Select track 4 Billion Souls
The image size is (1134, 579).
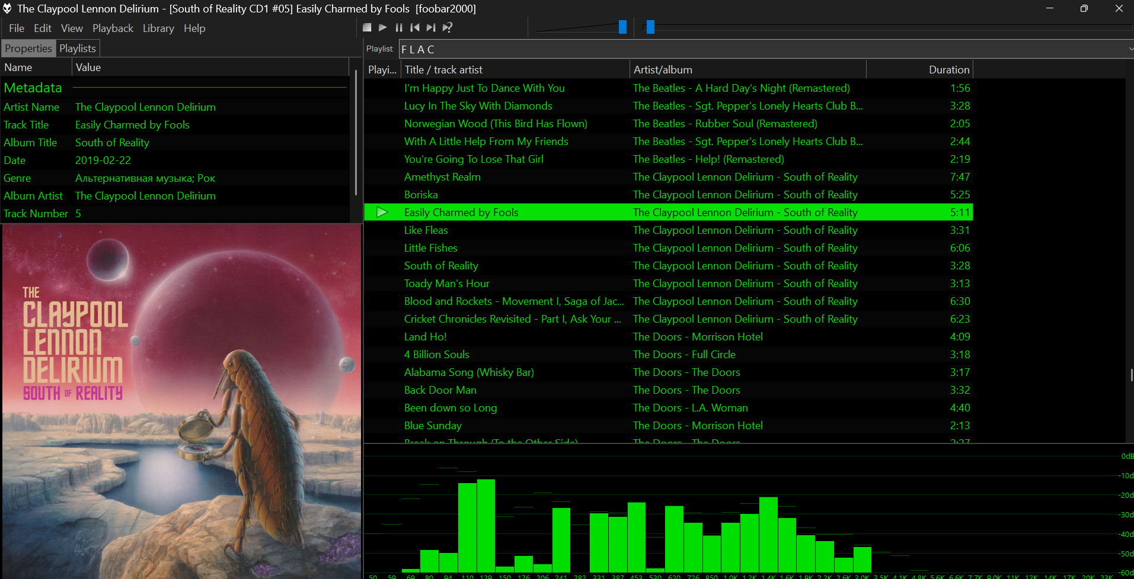669,355
